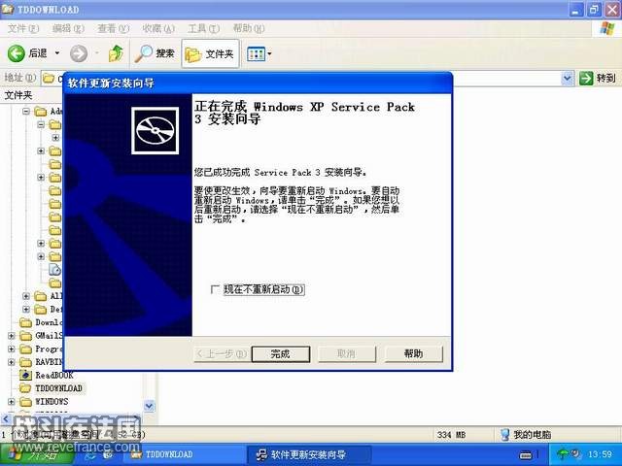This screenshot has width=622, height=466.
Task: Click the Go (转到) button
Action: tap(598, 78)
